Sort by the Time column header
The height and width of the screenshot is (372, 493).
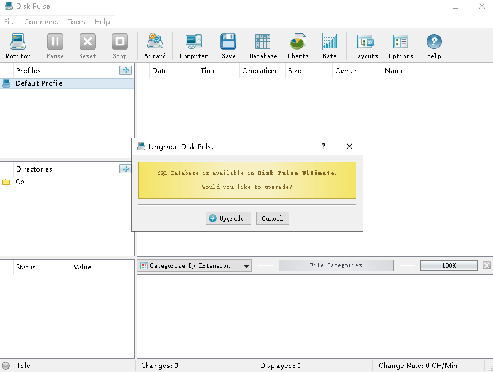point(219,71)
